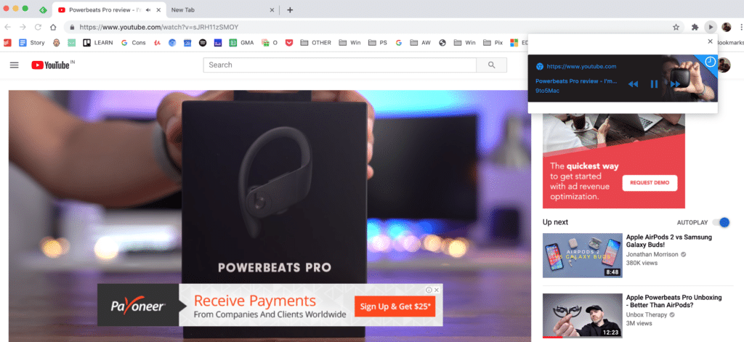Open the Unbox Therapy channel name
Image resolution: width=744 pixels, height=342 pixels.
[646, 315]
